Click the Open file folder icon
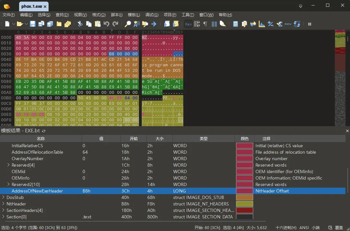The width and height of the screenshot is (350, 231). pyautogui.click(x=20, y=24)
